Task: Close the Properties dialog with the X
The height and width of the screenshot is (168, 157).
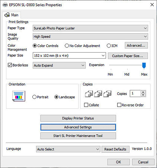Action: click(x=152, y=5)
